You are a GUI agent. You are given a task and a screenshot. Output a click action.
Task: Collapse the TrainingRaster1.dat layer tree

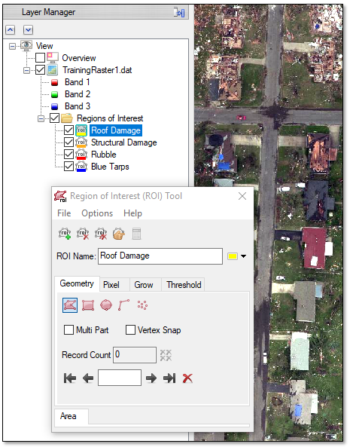26,70
